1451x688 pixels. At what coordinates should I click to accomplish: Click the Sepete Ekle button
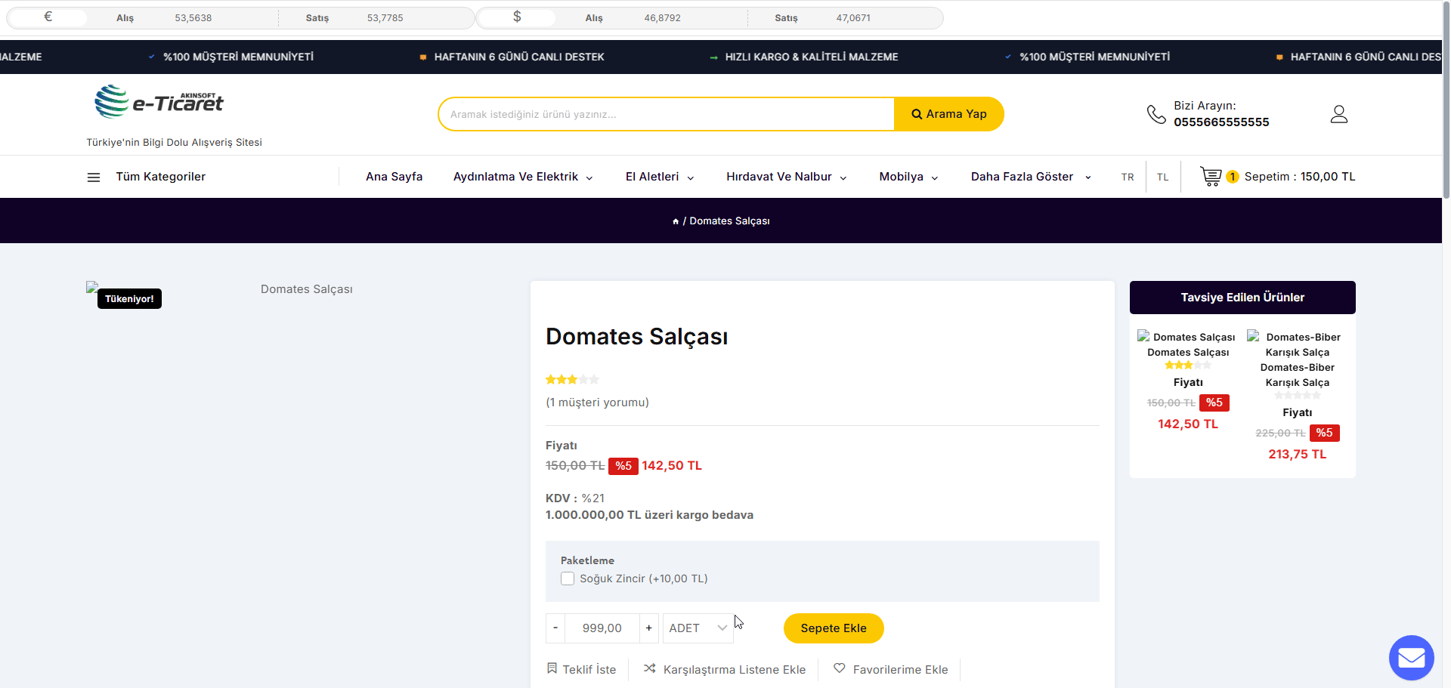pyautogui.click(x=834, y=628)
